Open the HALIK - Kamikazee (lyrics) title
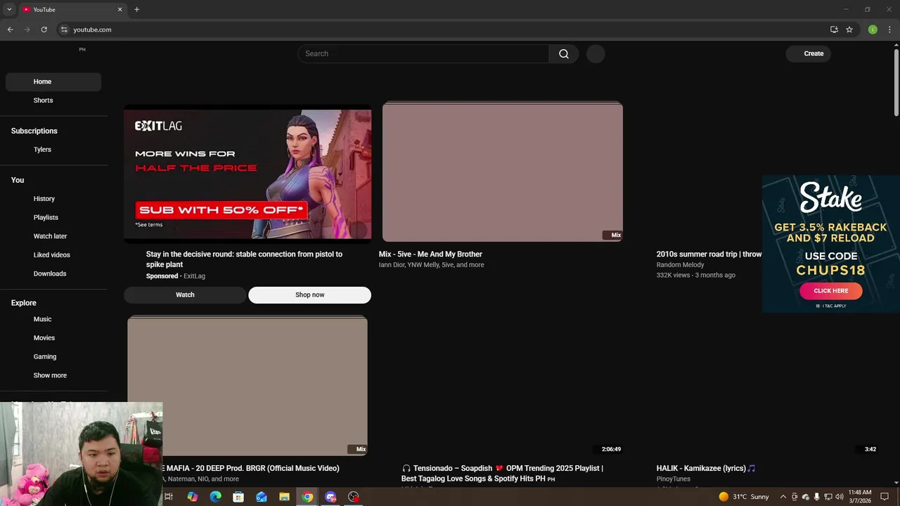This screenshot has width=900, height=506. [706, 468]
